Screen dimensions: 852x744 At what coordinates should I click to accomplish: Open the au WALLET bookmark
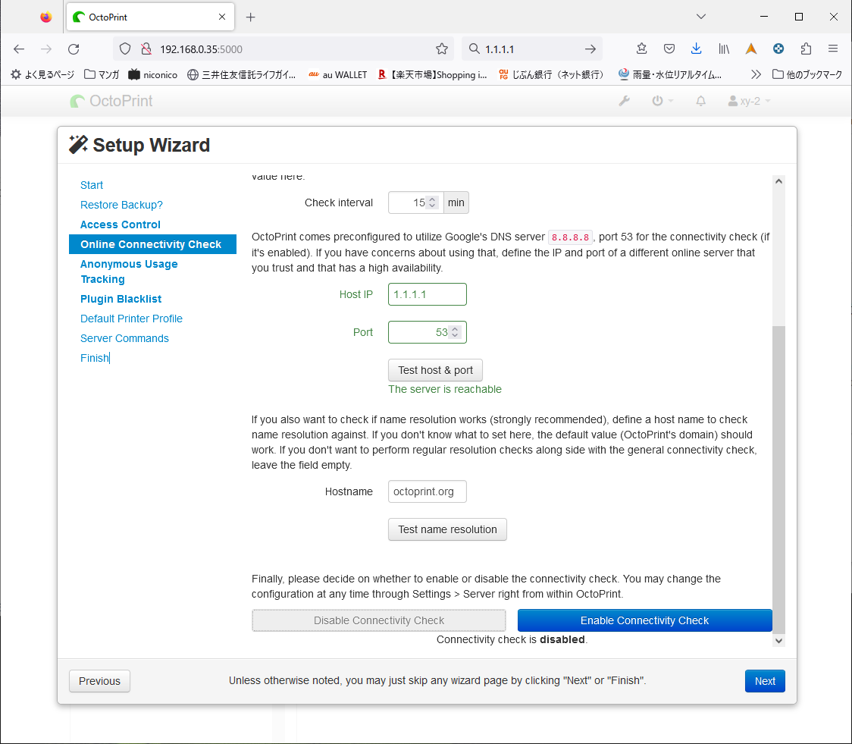coord(337,74)
